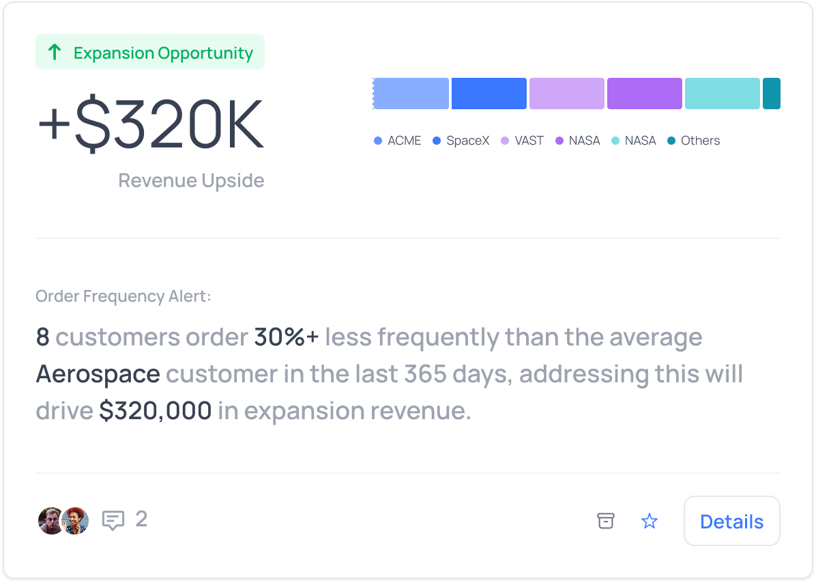Select the SpaceX legend entry

click(x=461, y=141)
